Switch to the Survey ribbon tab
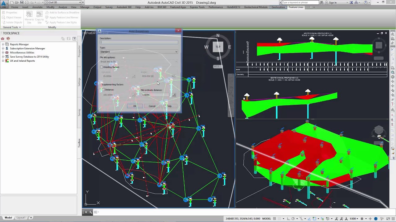 pos(109,7)
